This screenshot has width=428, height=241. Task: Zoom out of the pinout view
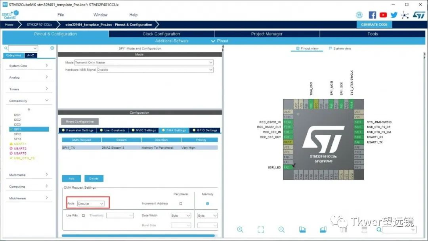[x=281, y=230]
